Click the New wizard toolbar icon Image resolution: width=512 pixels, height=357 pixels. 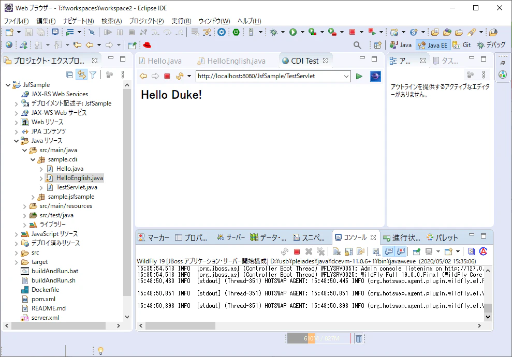(x=9, y=32)
